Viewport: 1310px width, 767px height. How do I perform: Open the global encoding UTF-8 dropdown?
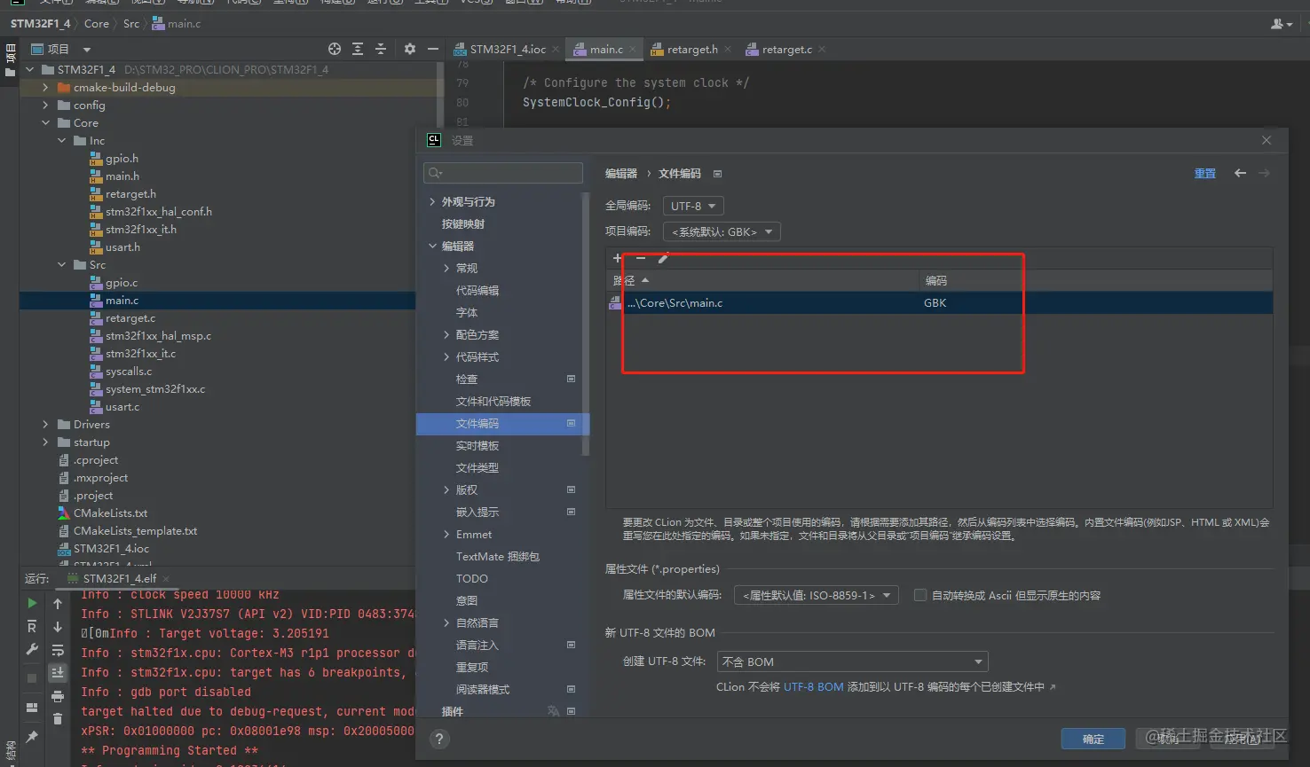[x=693, y=206]
